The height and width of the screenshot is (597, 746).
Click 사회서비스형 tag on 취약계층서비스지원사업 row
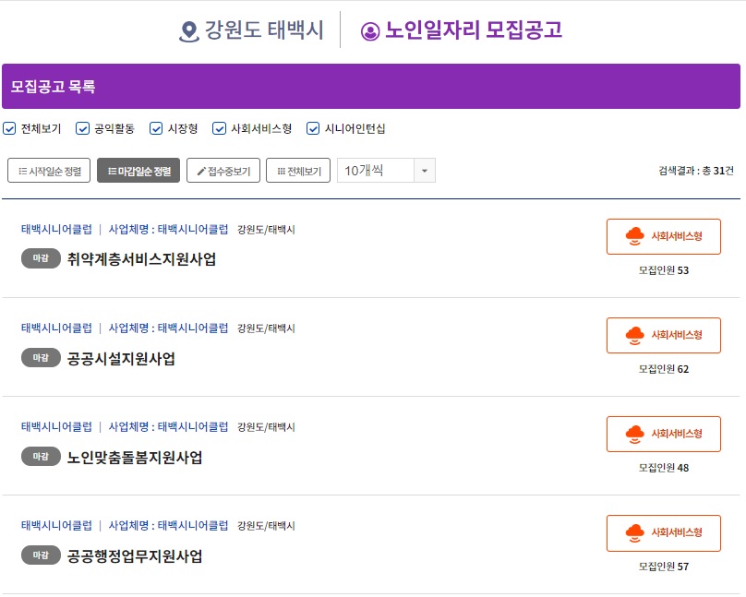point(664,237)
